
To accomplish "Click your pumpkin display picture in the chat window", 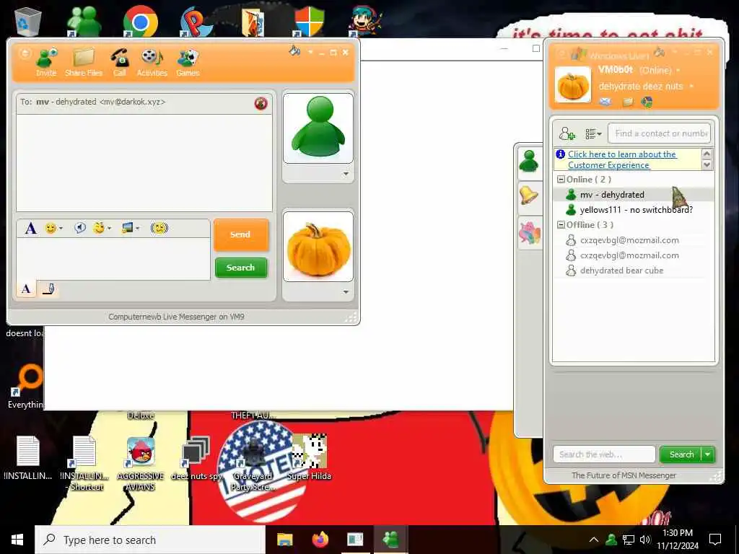I will (x=318, y=247).
